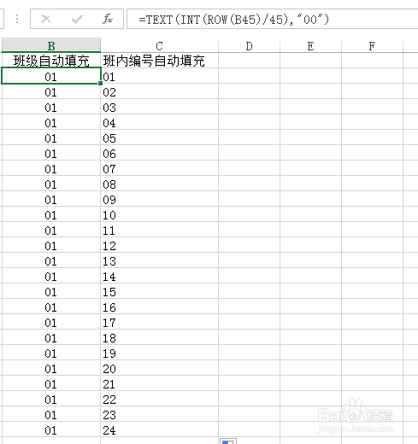Click column B cell beside value 02
The height and width of the screenshot is (444, 418).
(51, 92)
